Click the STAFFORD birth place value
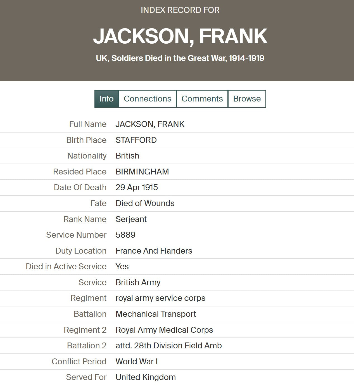The width and height of the screenshot is (354, 385). 136,140
